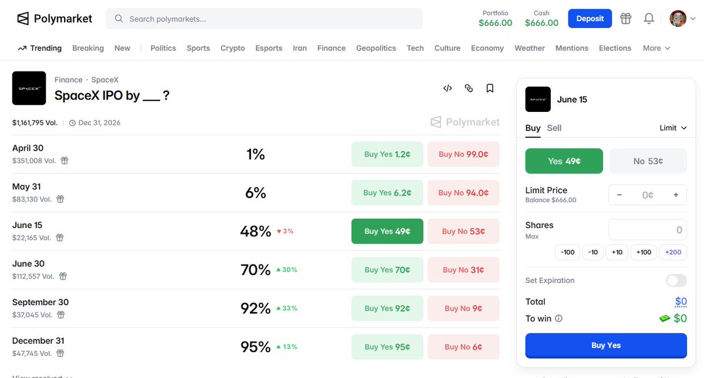Go to the Crypto category
This screenshot has height=378, width=704.
point(233,48)
